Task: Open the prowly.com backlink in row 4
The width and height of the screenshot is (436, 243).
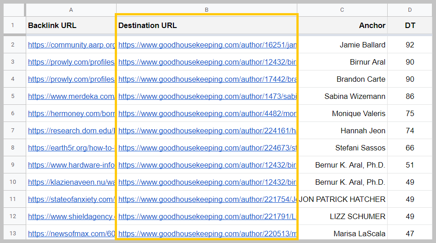Action: 71,79
